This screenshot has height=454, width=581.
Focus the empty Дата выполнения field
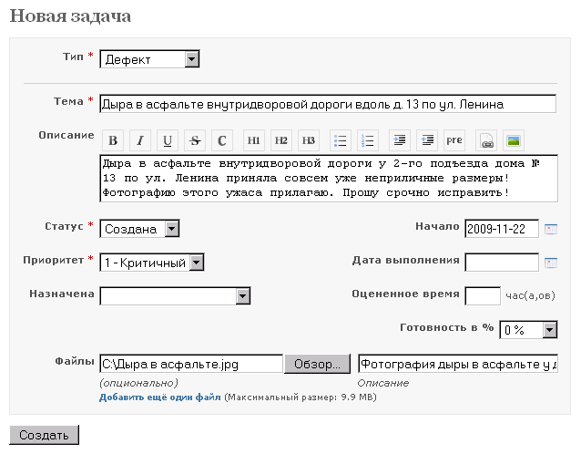click(502, 263)
